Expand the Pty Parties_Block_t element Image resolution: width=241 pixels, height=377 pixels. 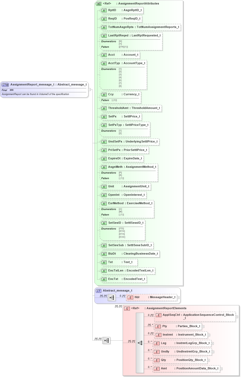[x=203, y=326]
